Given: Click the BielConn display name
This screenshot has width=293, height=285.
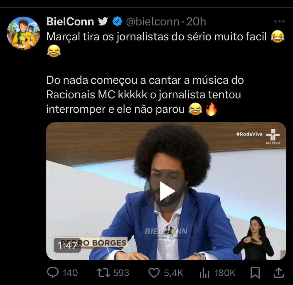Looking at the screenshot, I should (x=70, y=21).
